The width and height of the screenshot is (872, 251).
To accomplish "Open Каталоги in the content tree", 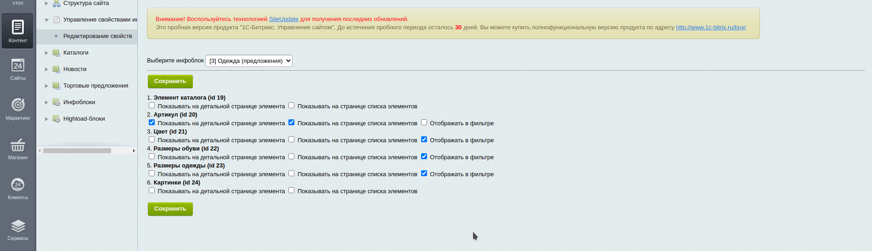I will tap(76, 53).
